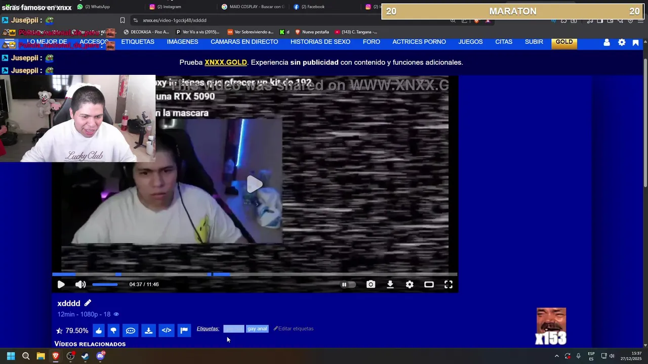Click the Brave browser taskbar icon
648x364 pixels.
(x=56, y=356)
